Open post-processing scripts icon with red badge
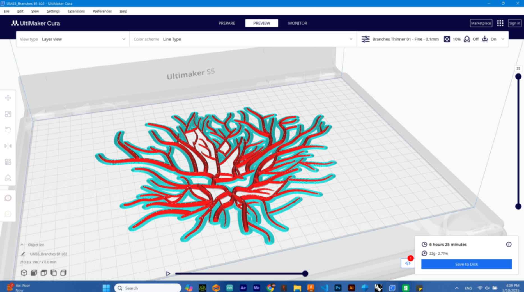The image size is (524, 292). point(408,263)
